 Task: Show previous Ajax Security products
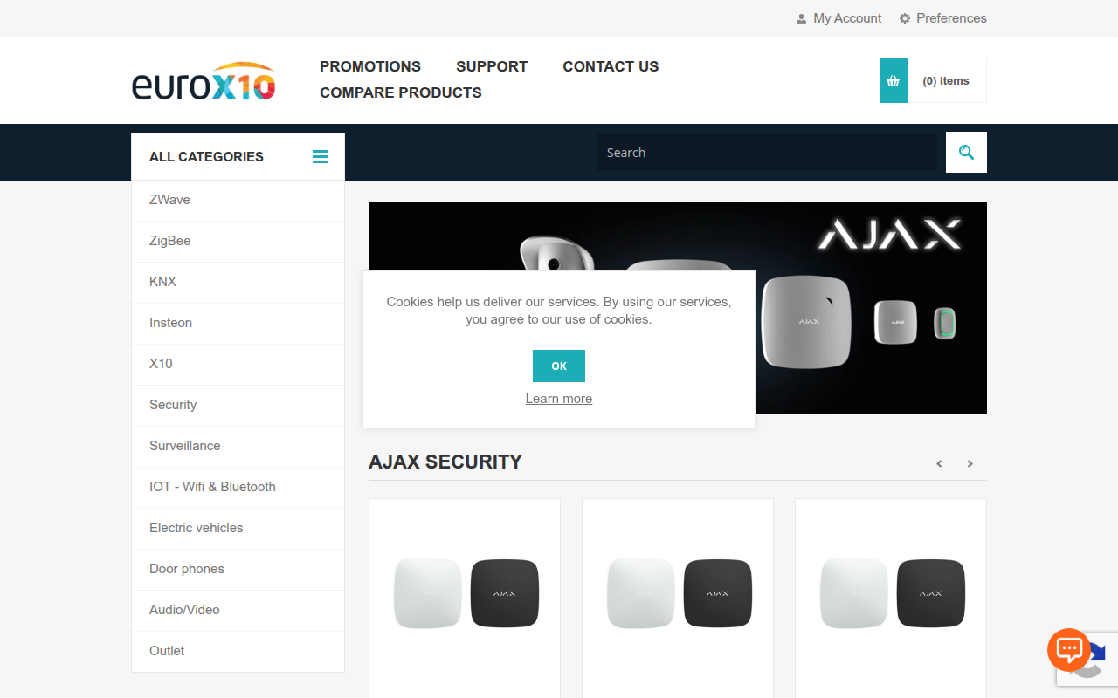pyautogui.click(x=940, y=463)
